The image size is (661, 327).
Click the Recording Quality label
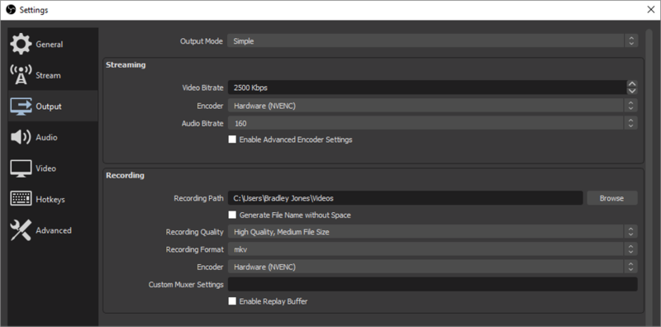(x=194, y=232)
